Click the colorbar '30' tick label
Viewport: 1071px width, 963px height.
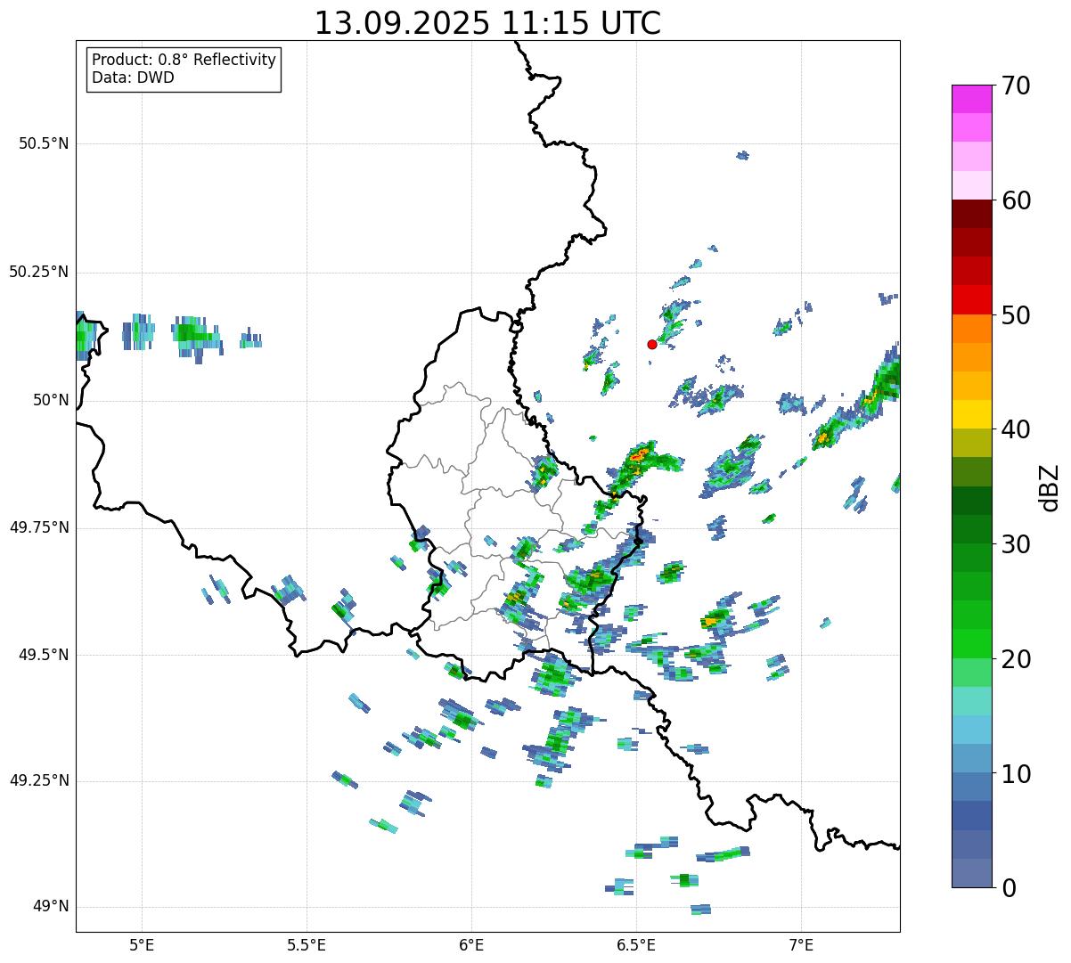[1017, 544]
